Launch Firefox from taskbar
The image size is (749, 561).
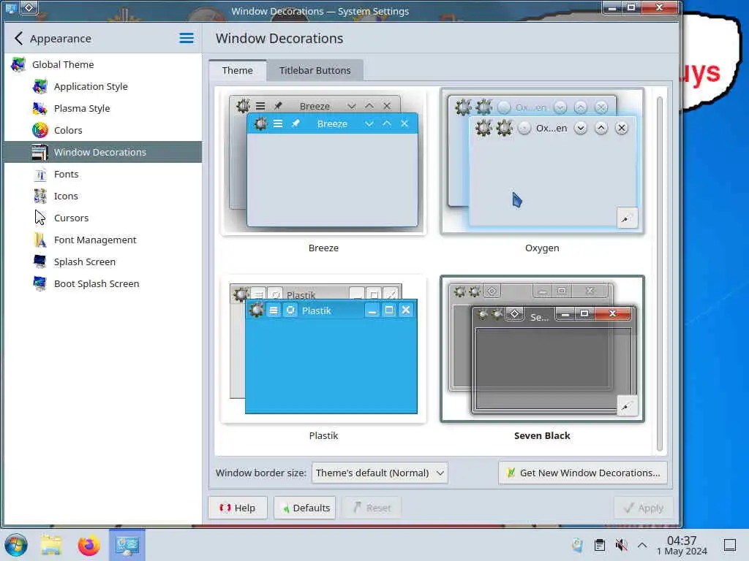(x=89, y=545)
